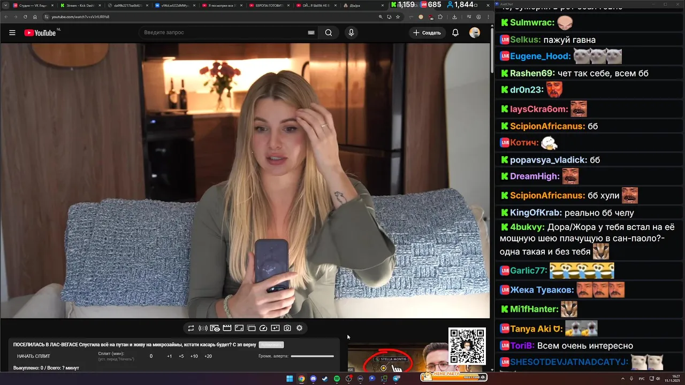
Task: Click the browser address bar URL
Action: pyautogui.click(x=80, y=17)
